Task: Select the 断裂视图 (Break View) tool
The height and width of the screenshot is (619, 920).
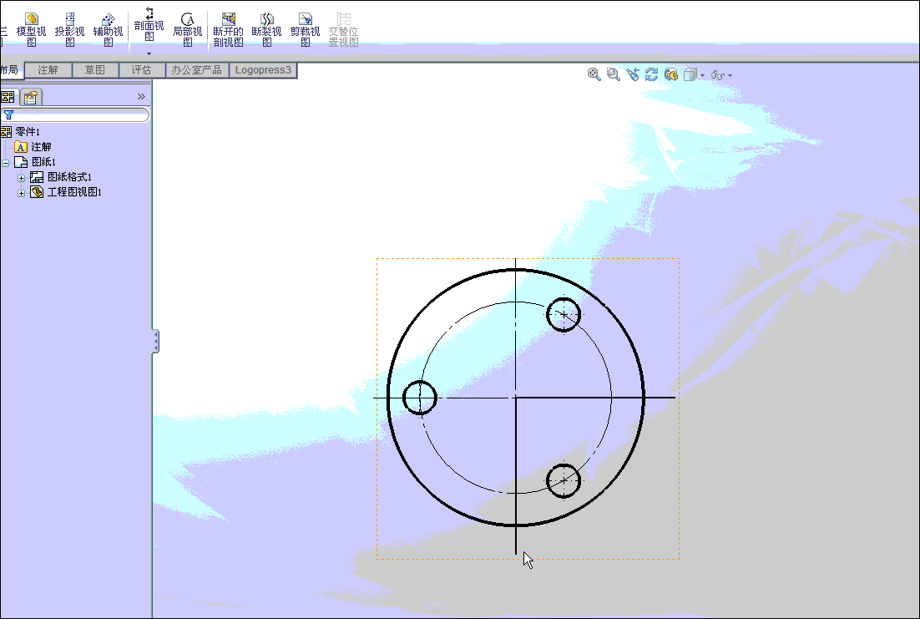Action: [267, 29]
